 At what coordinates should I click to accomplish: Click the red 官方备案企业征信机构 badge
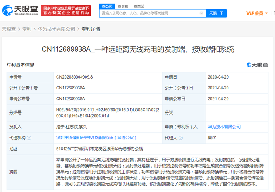tap(66, 10)
